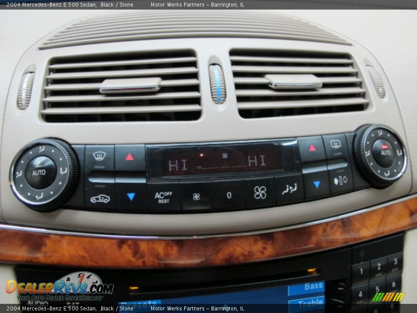Tap the 0 fan off button
The width and height of the screenshot is (417, 313).
pyautogui.click(x=229, y=196)
